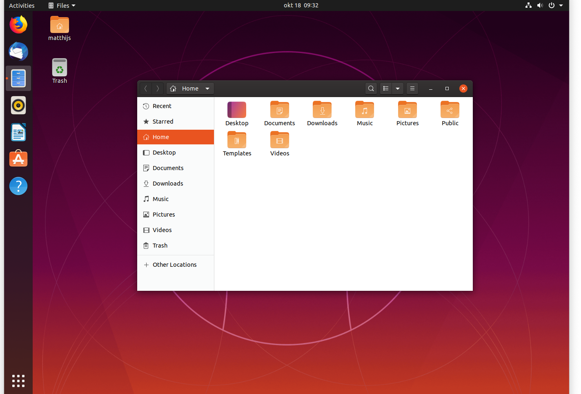Screen dimensions: 581x394
Task: Select the Music folder icon
Action: pyautogui.click(x=365, y=110)
